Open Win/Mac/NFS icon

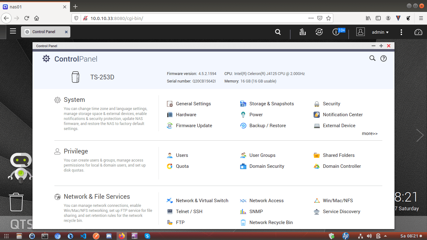click(x=317, y=201)
